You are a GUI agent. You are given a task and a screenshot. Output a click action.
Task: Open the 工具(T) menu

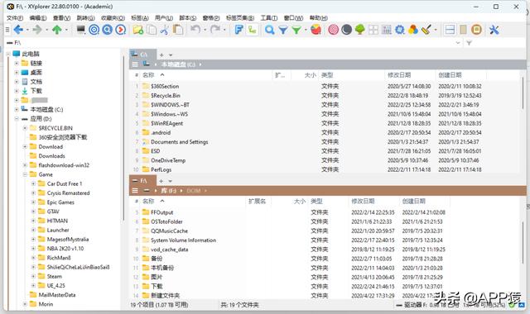[269, 18]
